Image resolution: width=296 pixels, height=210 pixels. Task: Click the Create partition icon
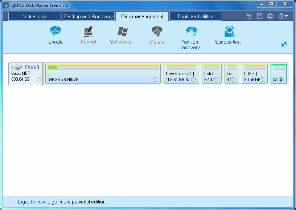click(x=55, y=31)
